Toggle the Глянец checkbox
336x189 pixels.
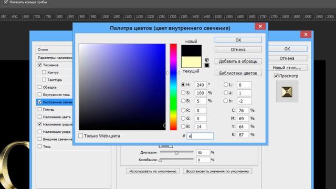point(40,109)
